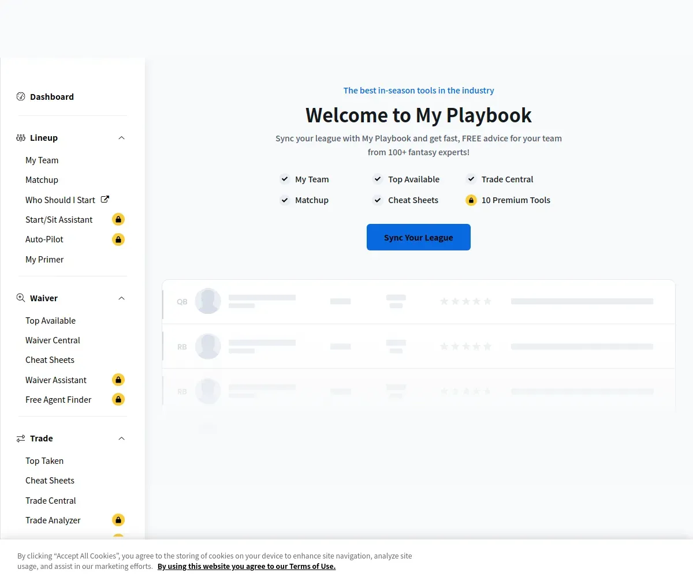Collapse the Waiver section chevron

tap(121, 298)
